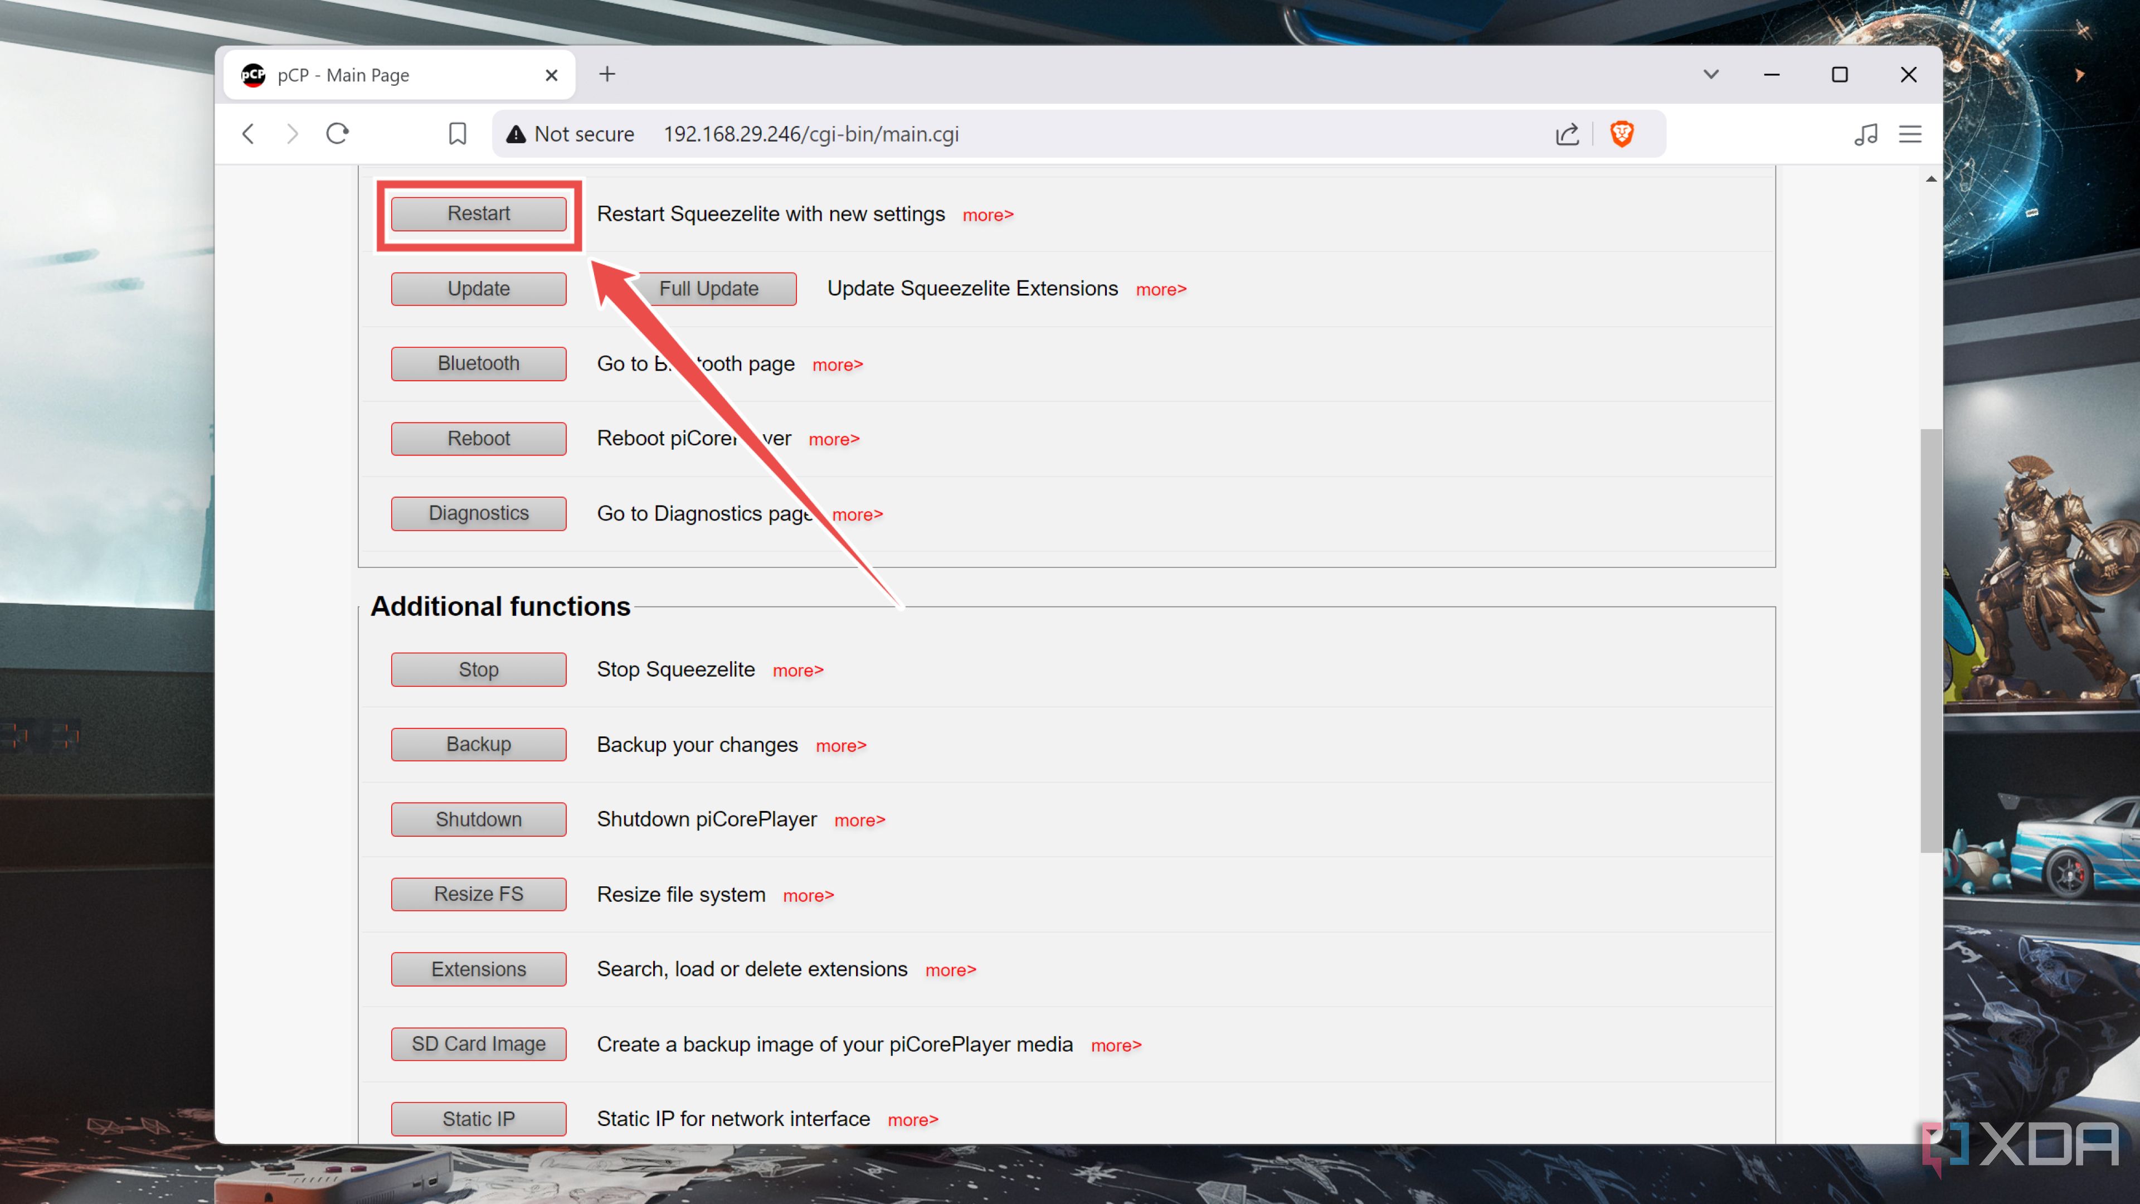Click the media playback control icon
This screenshot has height=1204, width=2140.
point(1866,134)
